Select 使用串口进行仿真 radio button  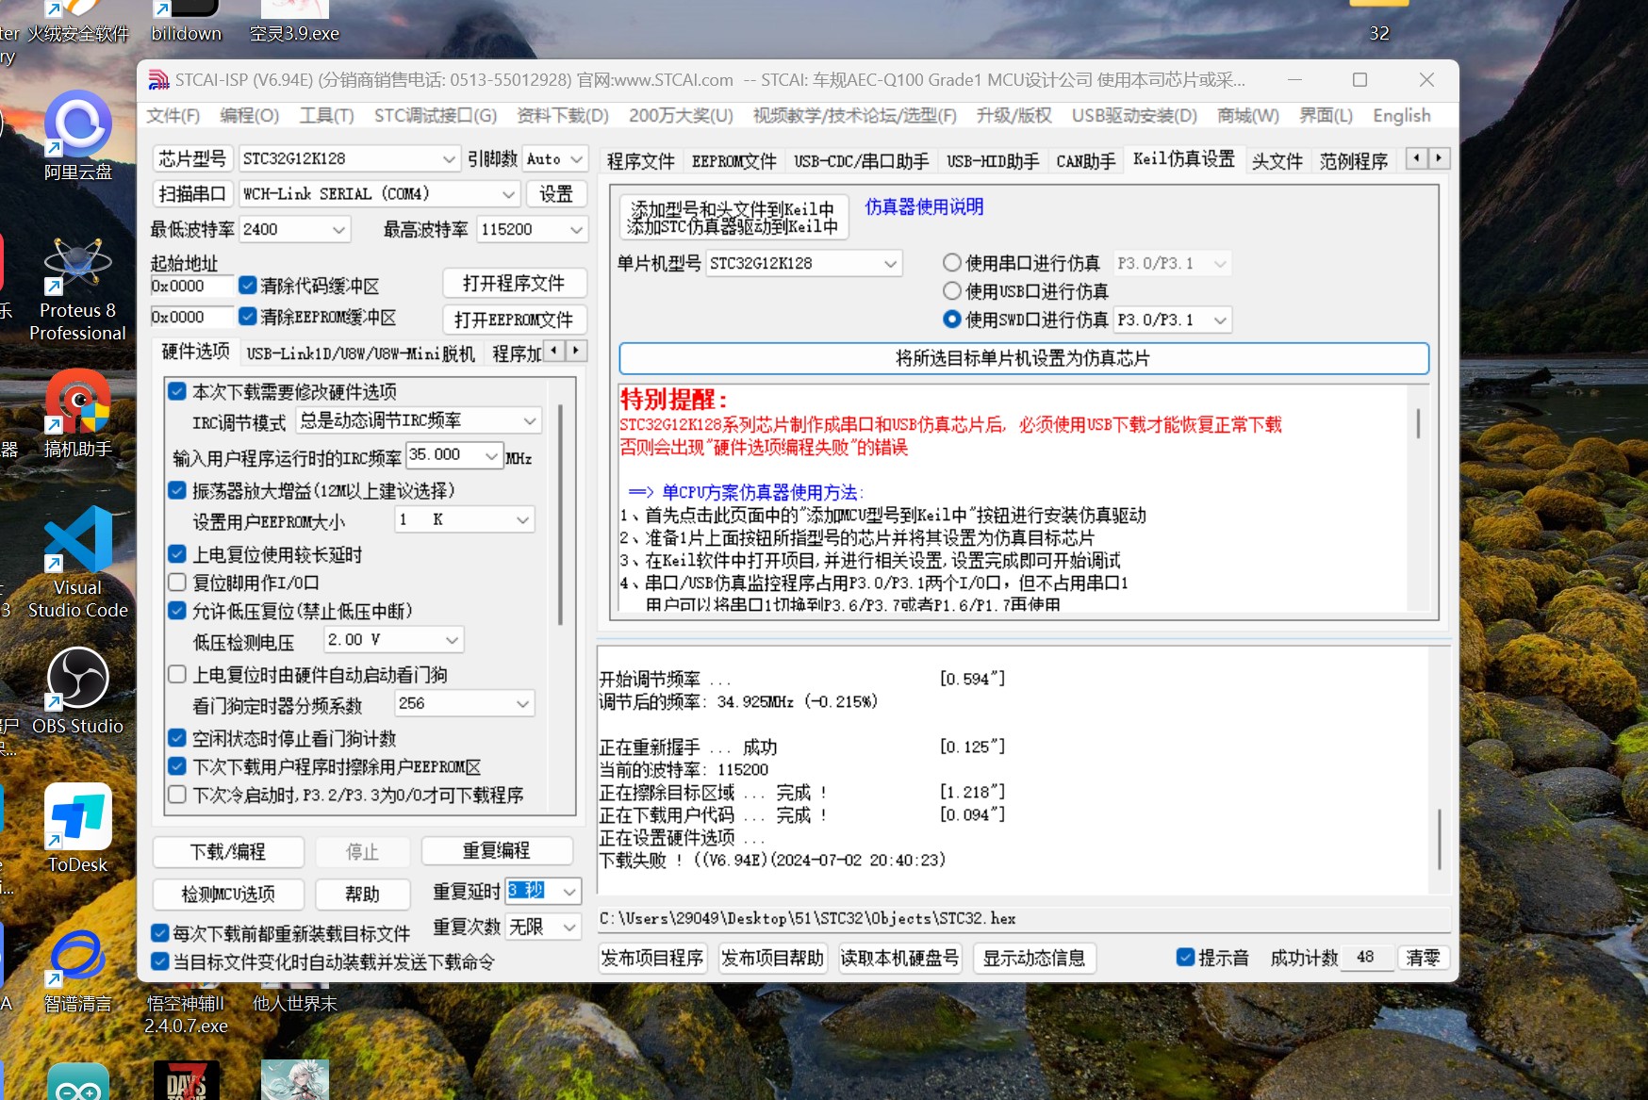coord(952,263)
